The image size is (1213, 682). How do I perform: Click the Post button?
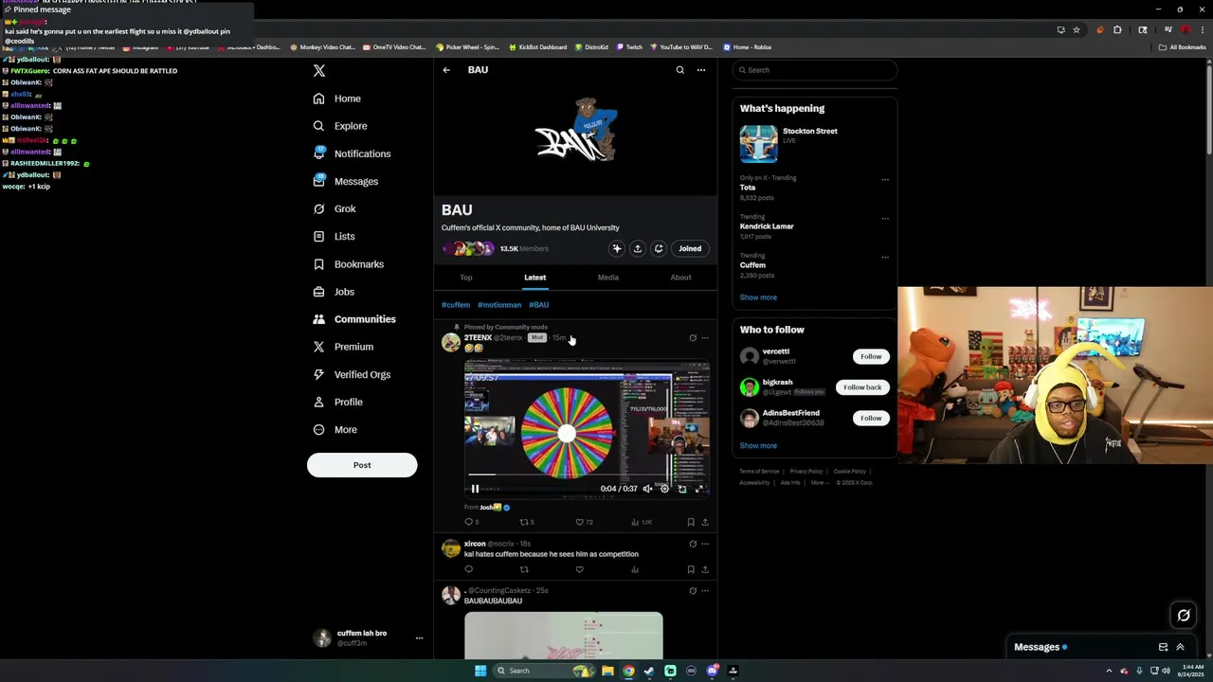coord(362,465)
